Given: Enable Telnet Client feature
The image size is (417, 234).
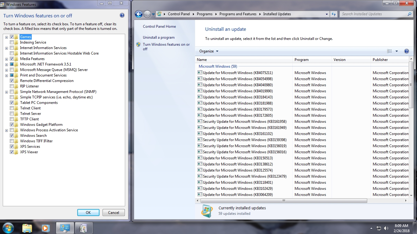Looking at the screenshot, I should pos(12,108).
